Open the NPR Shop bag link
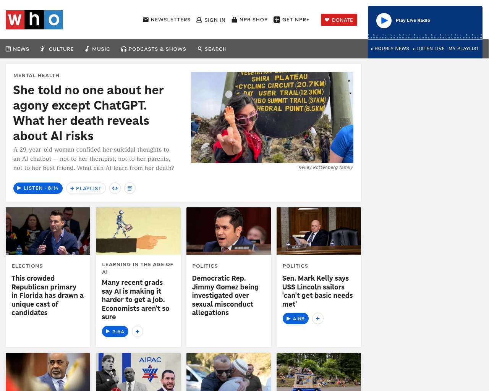Viewport: 489px width, 391px height. [249, 20]
